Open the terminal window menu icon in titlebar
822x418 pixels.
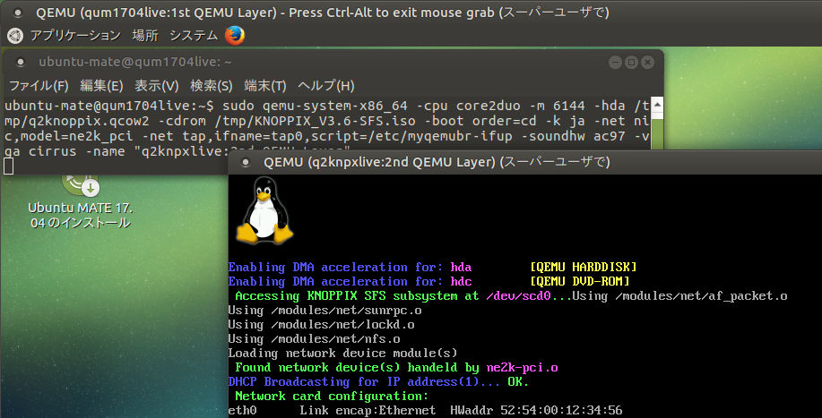pos(21,63)
